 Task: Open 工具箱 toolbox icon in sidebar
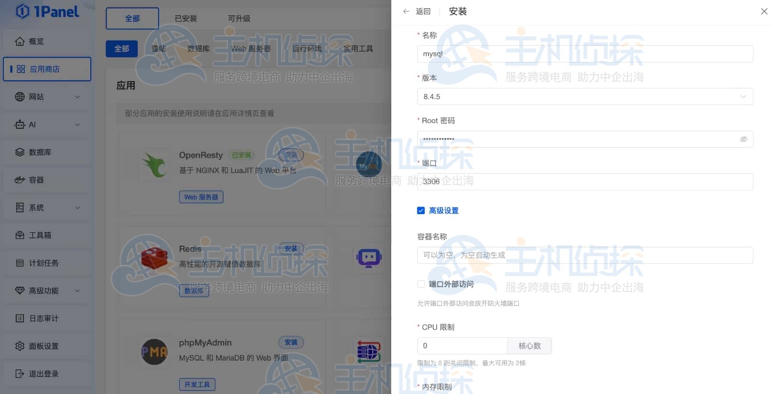[20, 235]
